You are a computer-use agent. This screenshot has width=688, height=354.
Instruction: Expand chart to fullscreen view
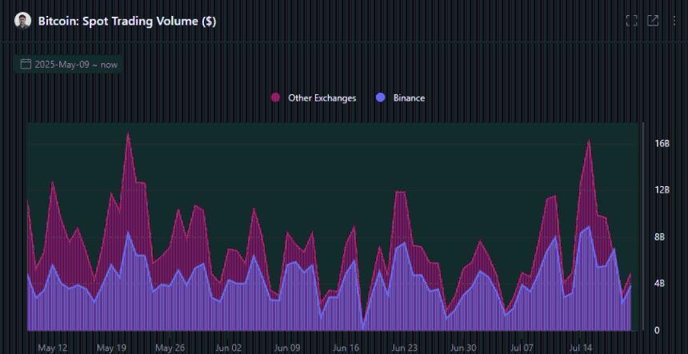tap(631, 21)
